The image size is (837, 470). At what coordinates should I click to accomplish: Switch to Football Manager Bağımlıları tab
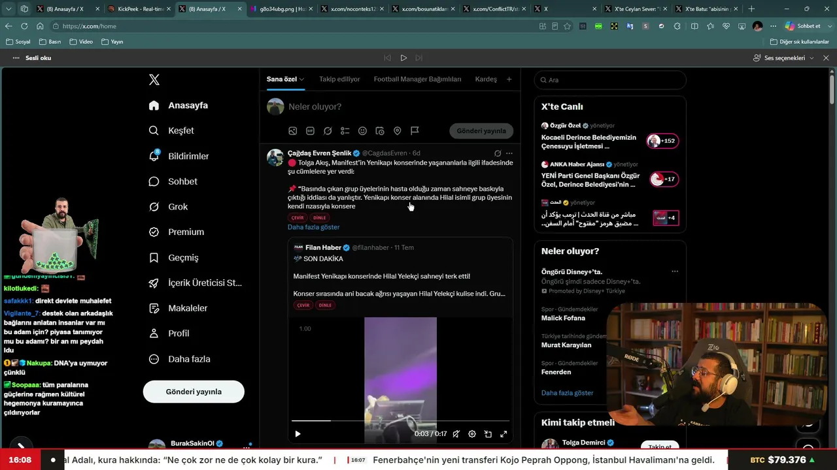[x=417, y=80]
